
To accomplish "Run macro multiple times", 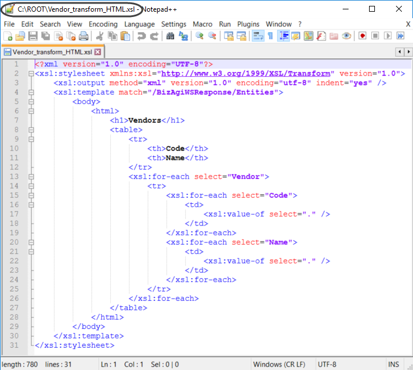I will point(400,36).
